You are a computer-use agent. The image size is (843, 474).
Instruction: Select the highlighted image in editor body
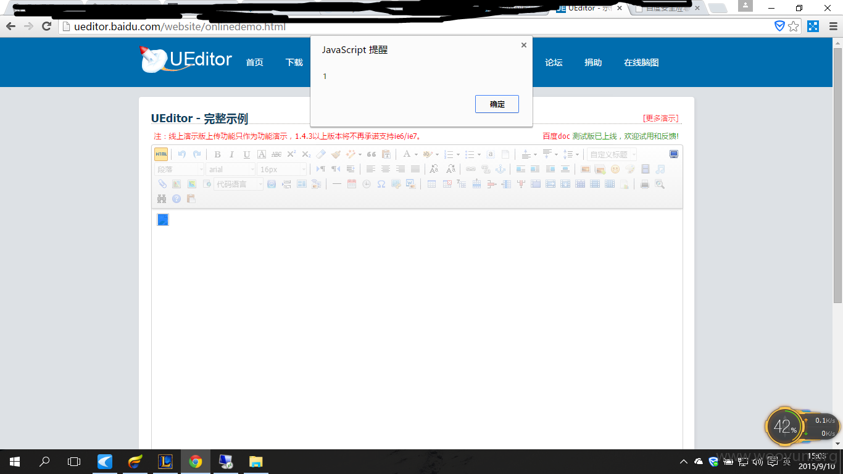163,220
